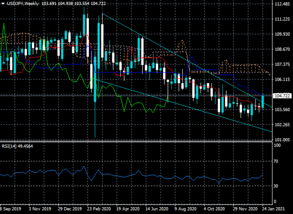Click the 9 Aug 2020 date label
The image size is (293, 214).
point(186,209)
